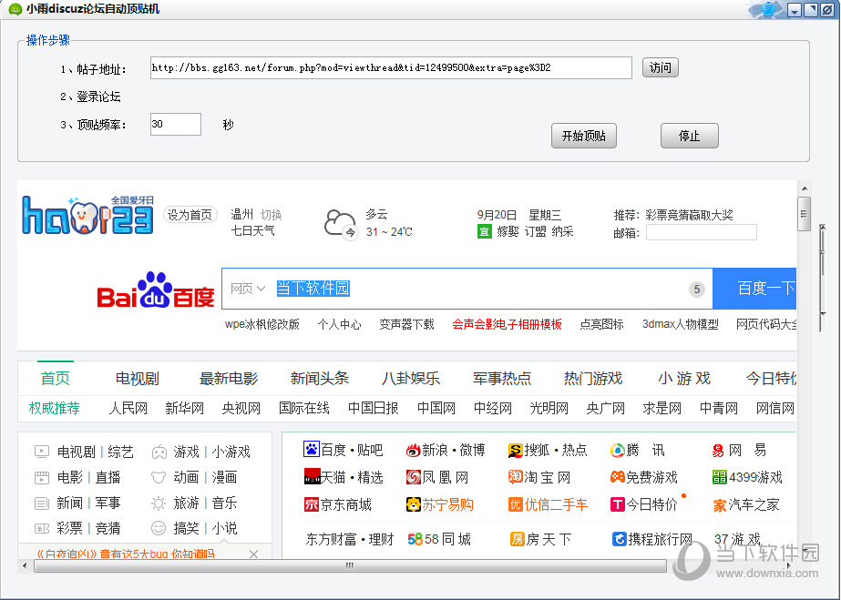This screenshot has width=841, height=600.
Task: Open 凤凰网 icon
Action: (414, 476)
